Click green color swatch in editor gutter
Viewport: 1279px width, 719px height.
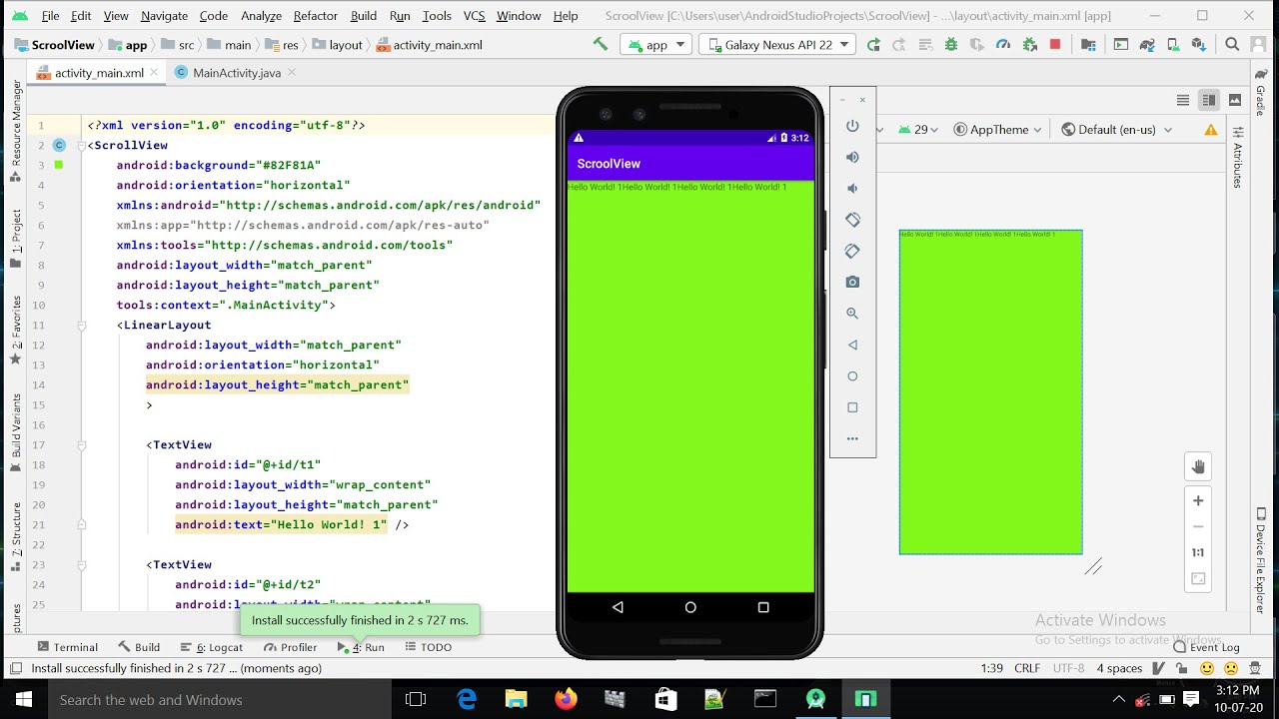click(x=59, y=165)
